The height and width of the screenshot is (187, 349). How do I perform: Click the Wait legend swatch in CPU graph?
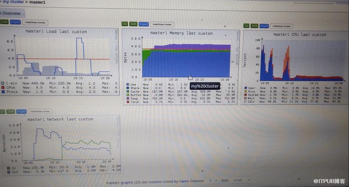coord(245,98)
